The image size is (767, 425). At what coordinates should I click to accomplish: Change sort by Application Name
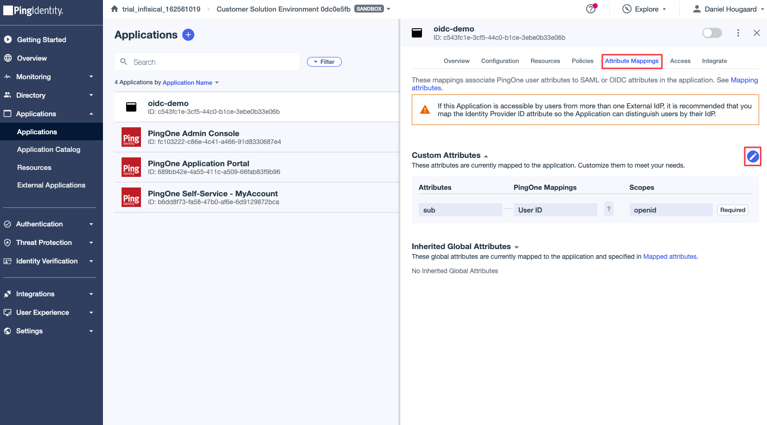tap(191, 82)
